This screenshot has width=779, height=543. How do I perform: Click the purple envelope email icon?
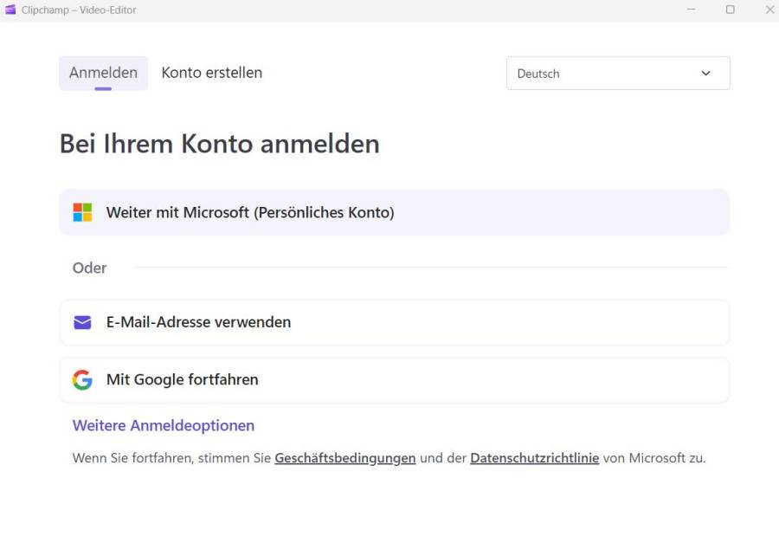tap(82, 322)
